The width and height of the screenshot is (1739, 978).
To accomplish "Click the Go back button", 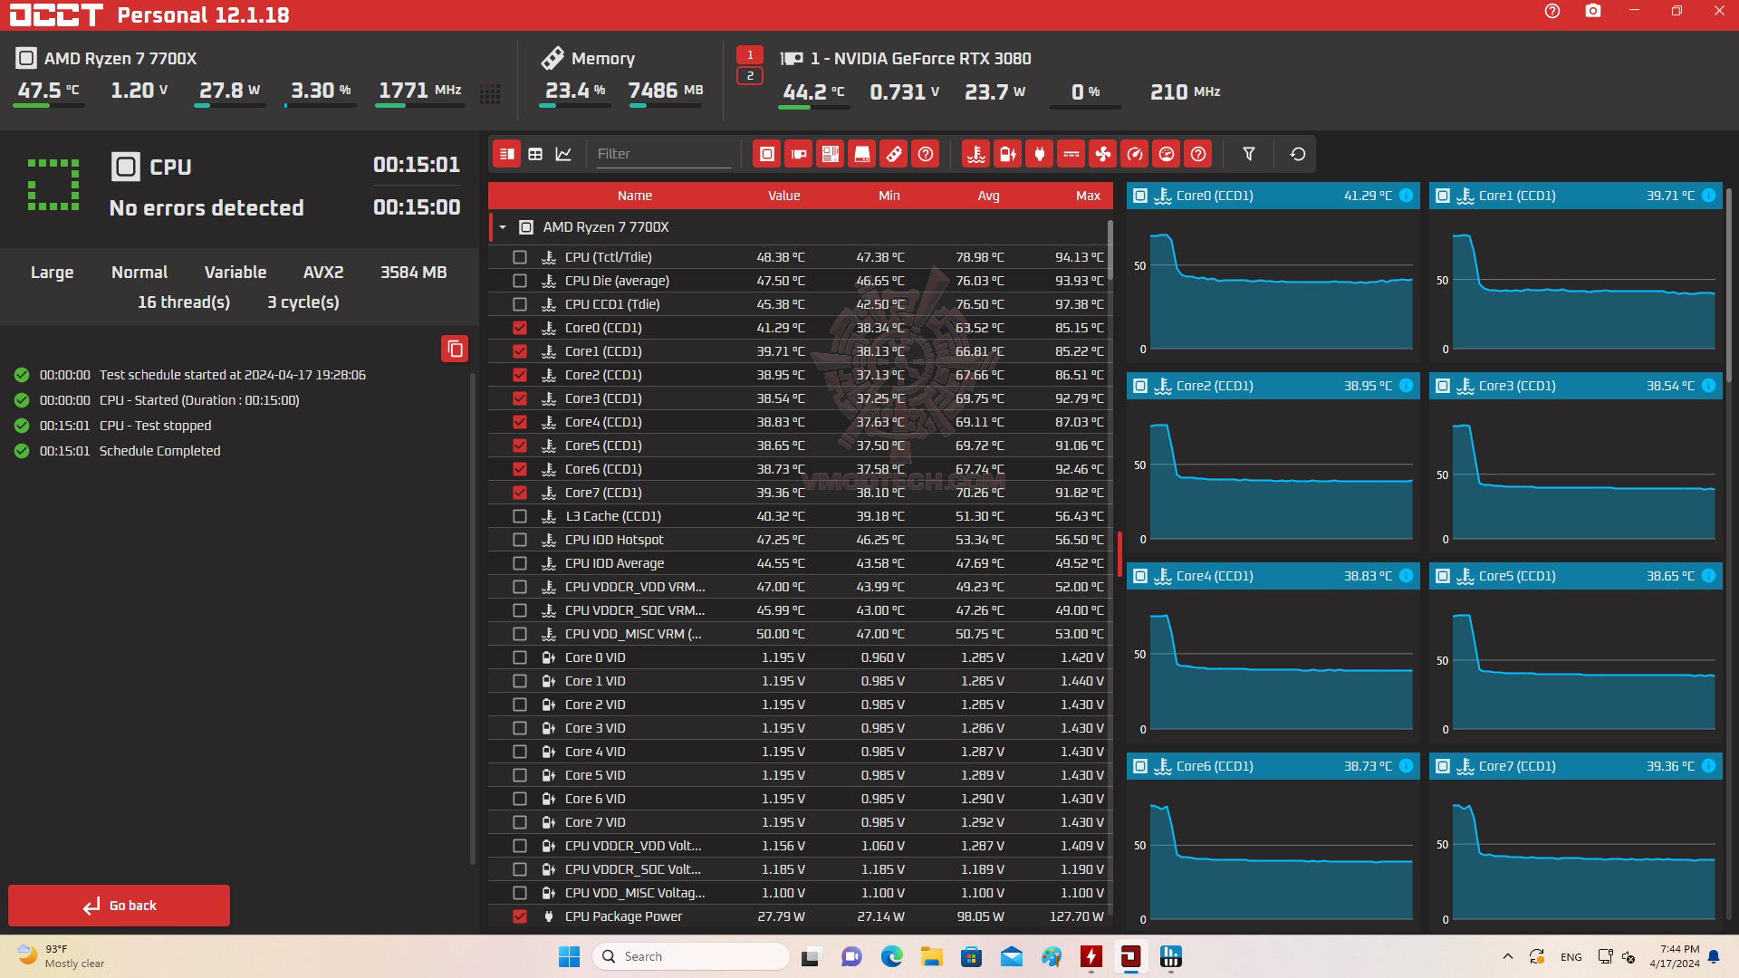I will pos(119,906).
